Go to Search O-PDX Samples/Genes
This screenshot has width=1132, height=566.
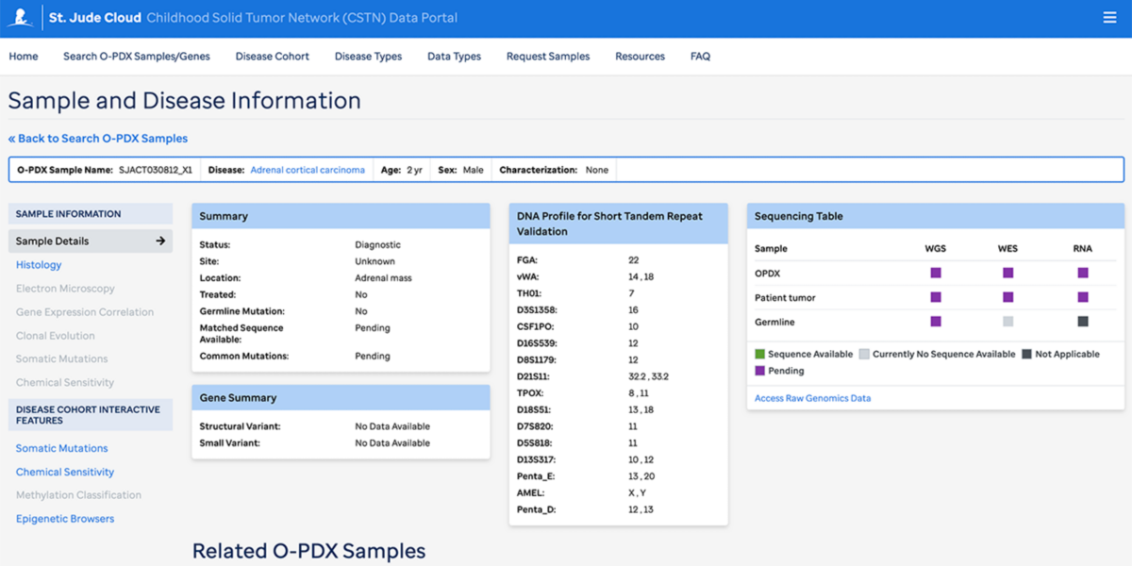click(x=137, y=57)
